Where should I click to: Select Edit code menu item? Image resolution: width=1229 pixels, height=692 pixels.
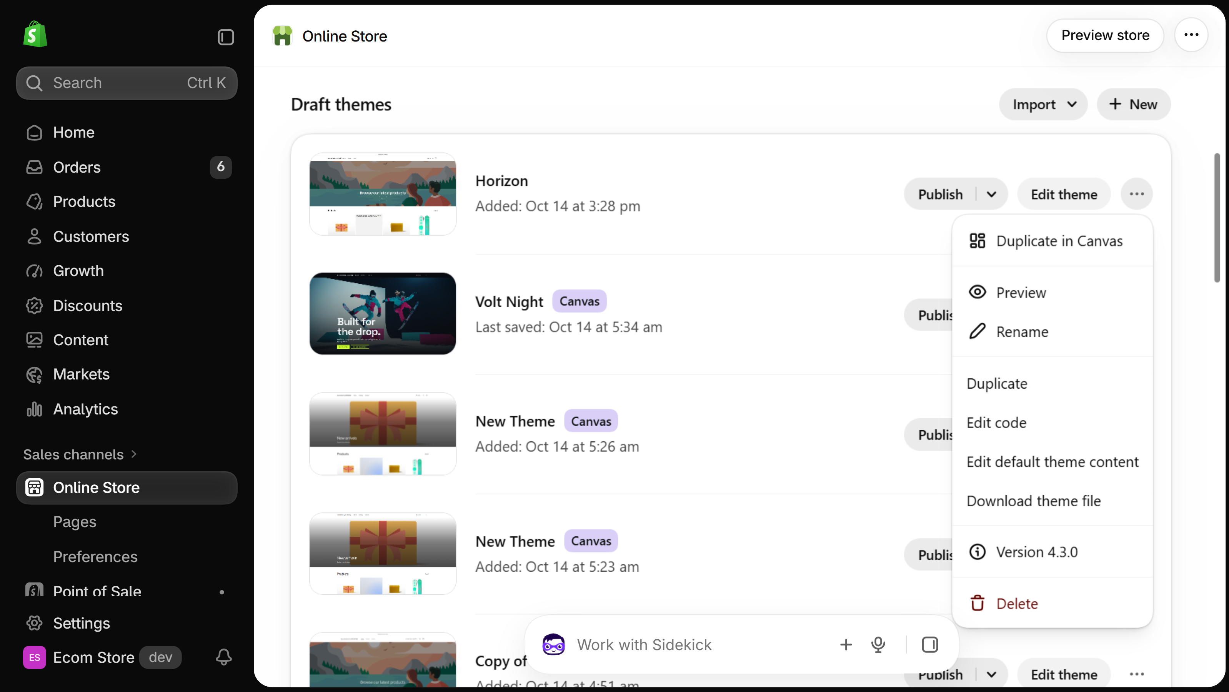click(1052, 423)
